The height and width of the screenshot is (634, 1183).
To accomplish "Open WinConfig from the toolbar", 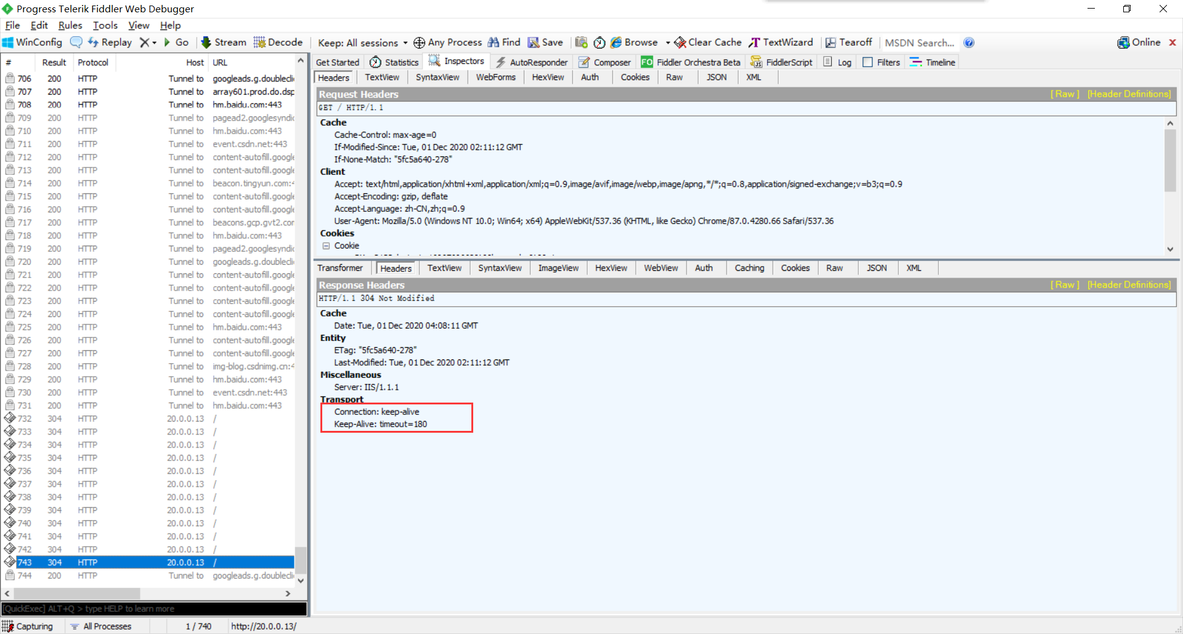I will 33,42.
